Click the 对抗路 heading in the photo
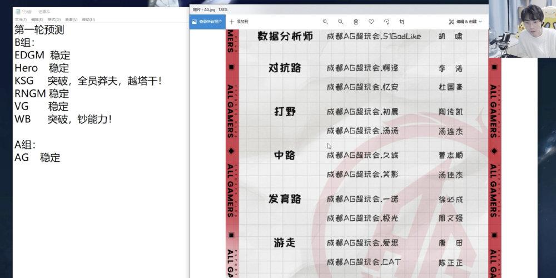The image size is (556, 278). coord(285,68)
